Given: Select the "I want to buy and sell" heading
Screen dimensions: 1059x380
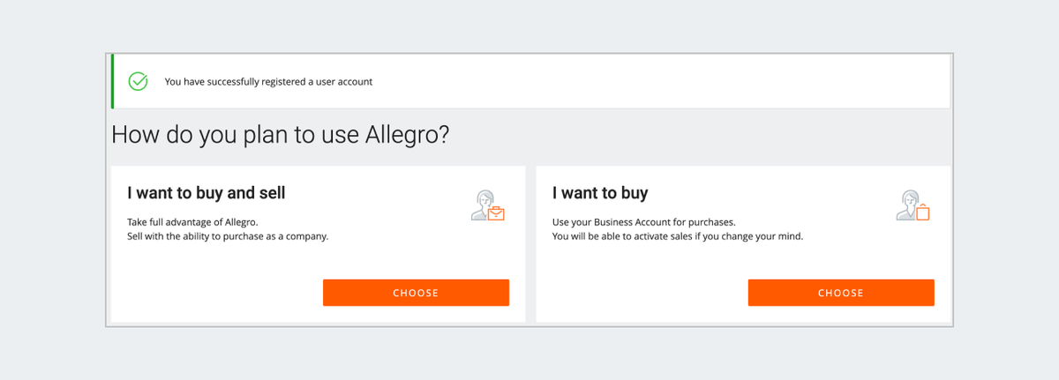Looking at the screenshot, I should [x=207, y=192].
